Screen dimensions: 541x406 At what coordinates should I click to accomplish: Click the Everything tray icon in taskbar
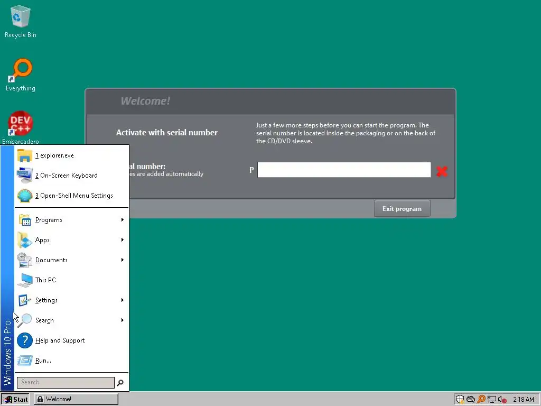coord(481,399)
